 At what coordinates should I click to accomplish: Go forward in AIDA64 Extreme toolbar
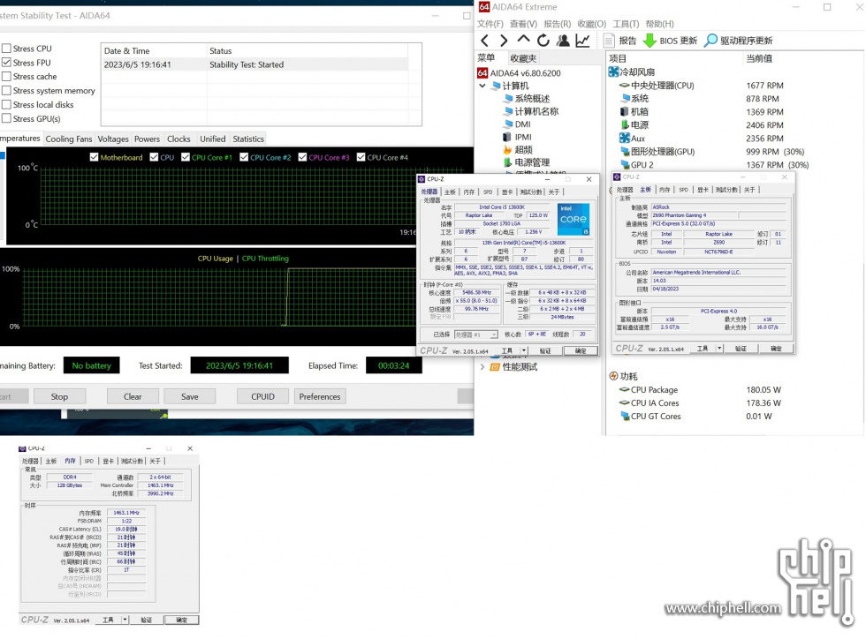pyautogui.click(x=503, y=41)
